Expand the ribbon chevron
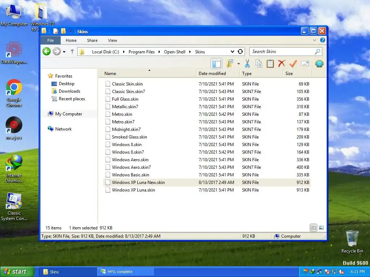The width and height of the screenshot is (370, 277). pyautogui.click(x=315, y=40)
